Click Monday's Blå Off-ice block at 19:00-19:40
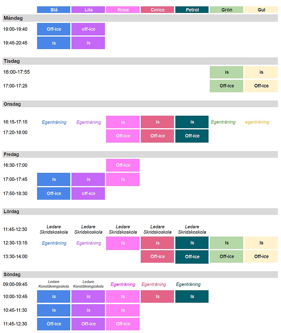281x333 pixels. [x=54, y=29]
